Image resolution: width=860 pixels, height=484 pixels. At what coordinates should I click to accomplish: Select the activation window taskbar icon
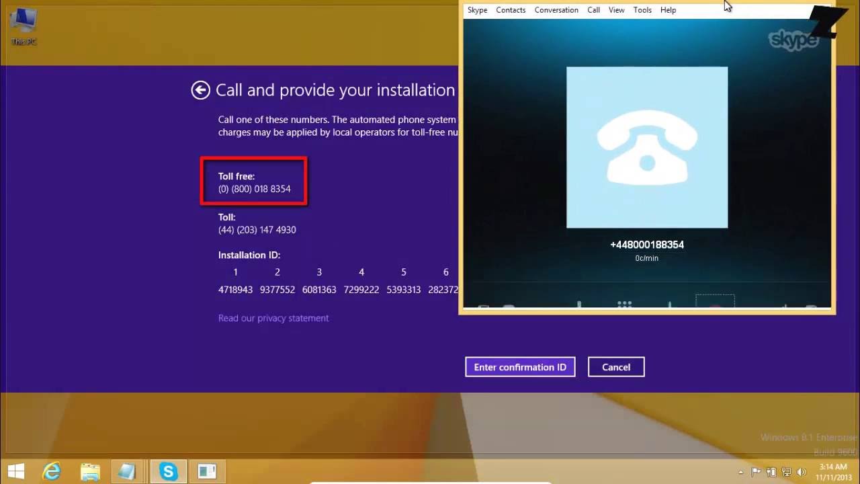point(206,471)
